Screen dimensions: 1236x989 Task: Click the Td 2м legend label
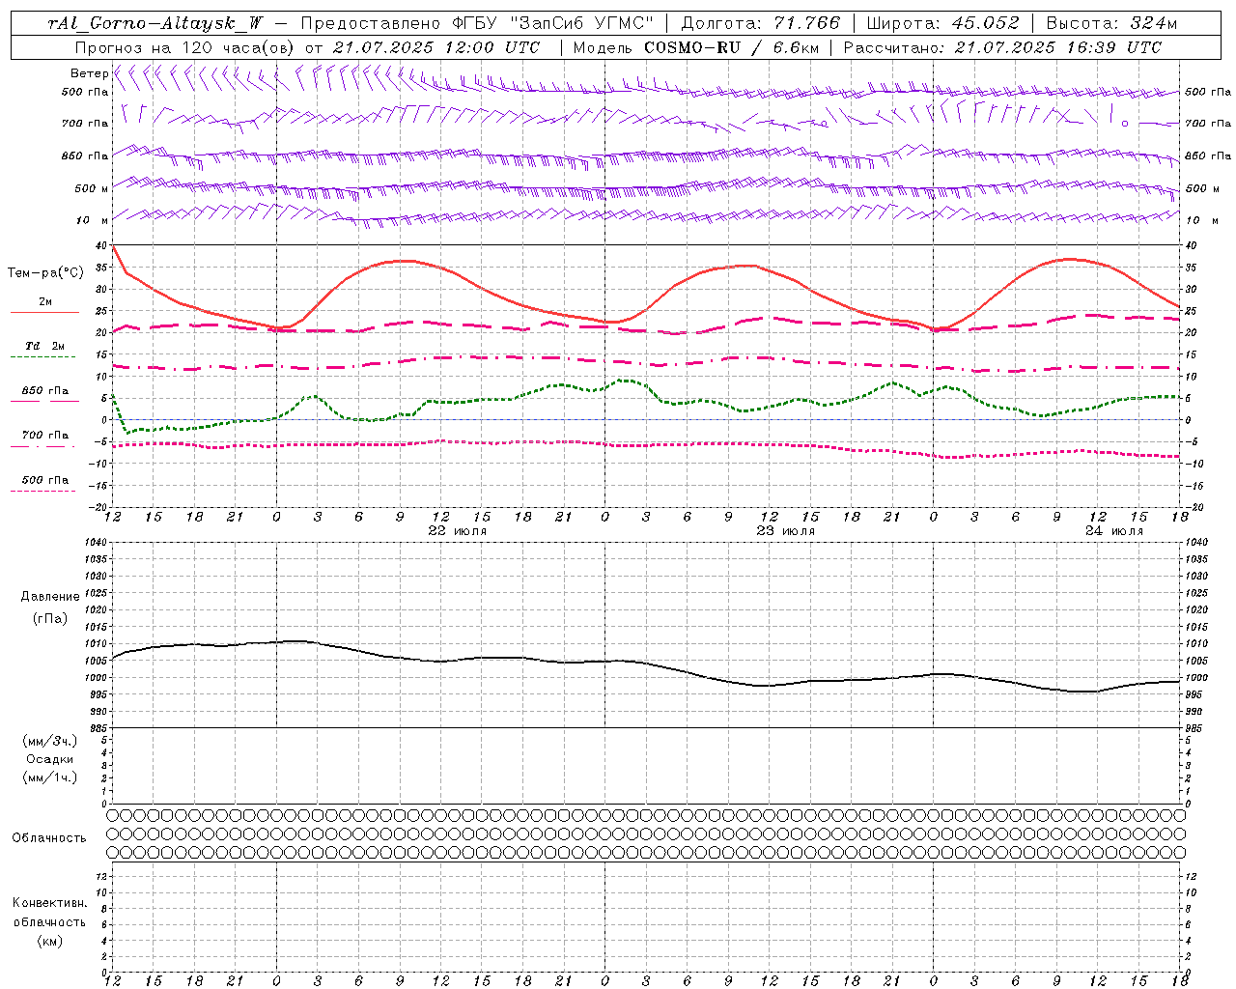45,346
